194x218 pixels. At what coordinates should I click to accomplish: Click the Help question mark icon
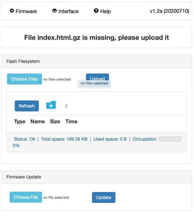pyautogui.click(x=96, y=11)
